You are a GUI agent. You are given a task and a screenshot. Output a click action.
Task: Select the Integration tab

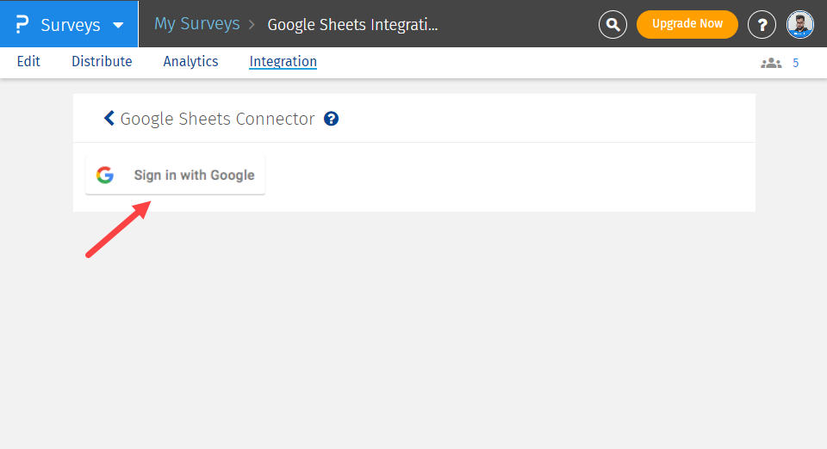[x=283, y=61]
